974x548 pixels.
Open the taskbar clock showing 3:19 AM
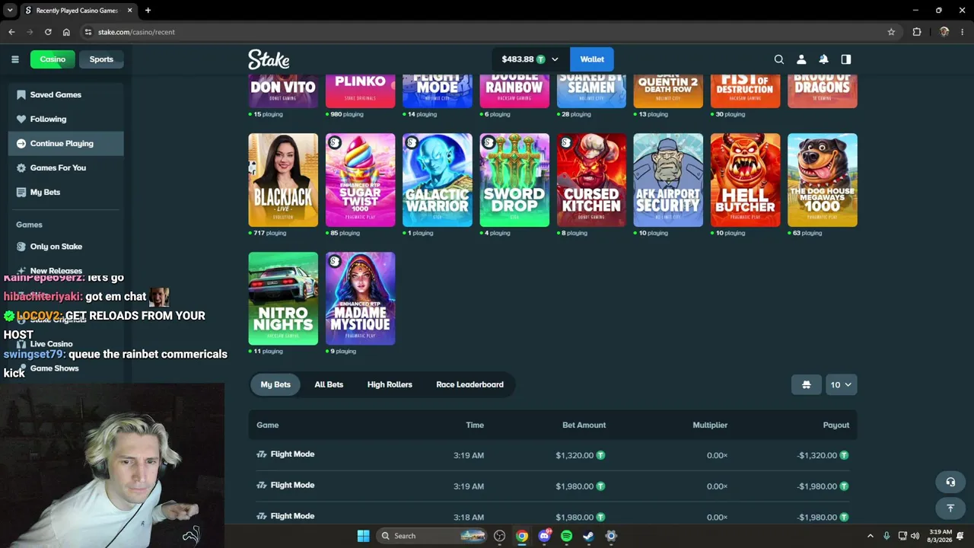point(940,536)
